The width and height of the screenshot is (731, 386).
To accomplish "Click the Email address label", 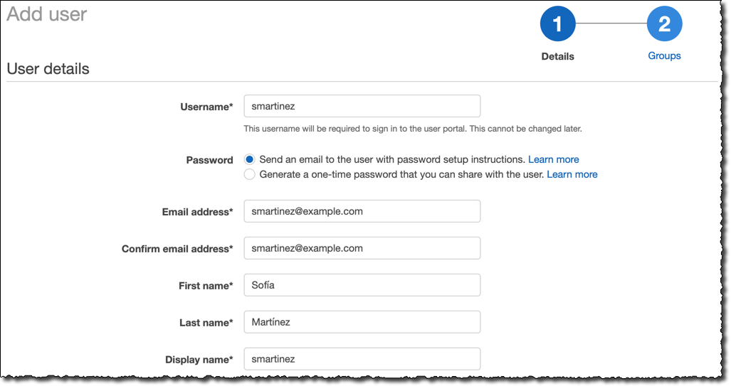I will point(197,212).
